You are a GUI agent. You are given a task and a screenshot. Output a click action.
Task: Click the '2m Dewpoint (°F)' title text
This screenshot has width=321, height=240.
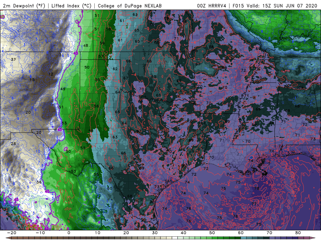coord(24,6)
